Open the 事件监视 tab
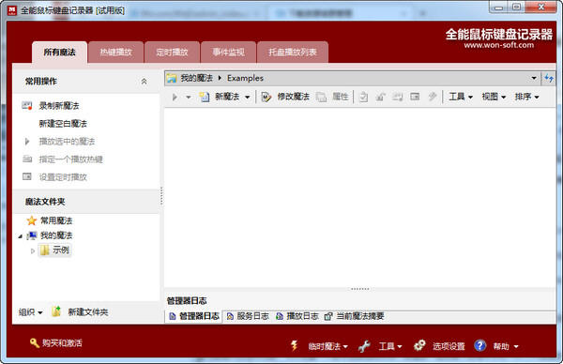Image resolution: width=563 pixels, height=364 pixels. [x=228, y=53]
